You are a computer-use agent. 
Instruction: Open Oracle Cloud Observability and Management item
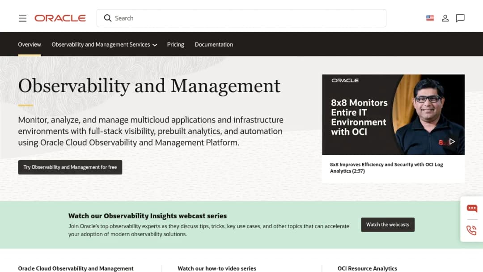76,268
